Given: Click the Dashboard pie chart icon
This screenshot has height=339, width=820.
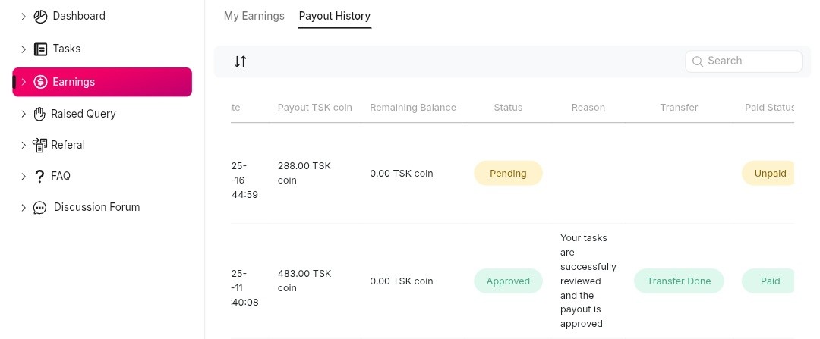Looking at the screenshot, I should pos(40,16).
